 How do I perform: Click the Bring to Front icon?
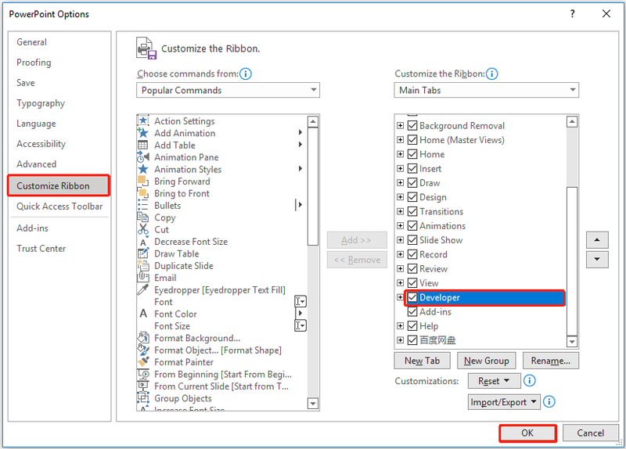(143, 193)
